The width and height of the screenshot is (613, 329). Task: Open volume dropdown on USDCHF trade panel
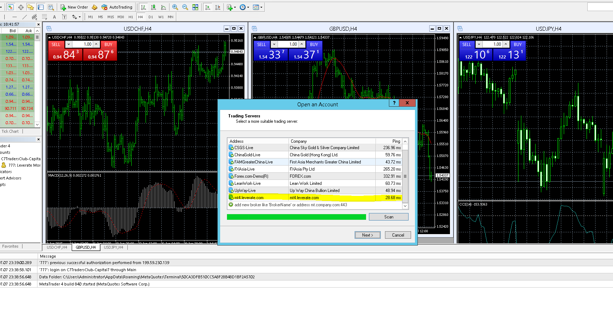pos(69,44)
